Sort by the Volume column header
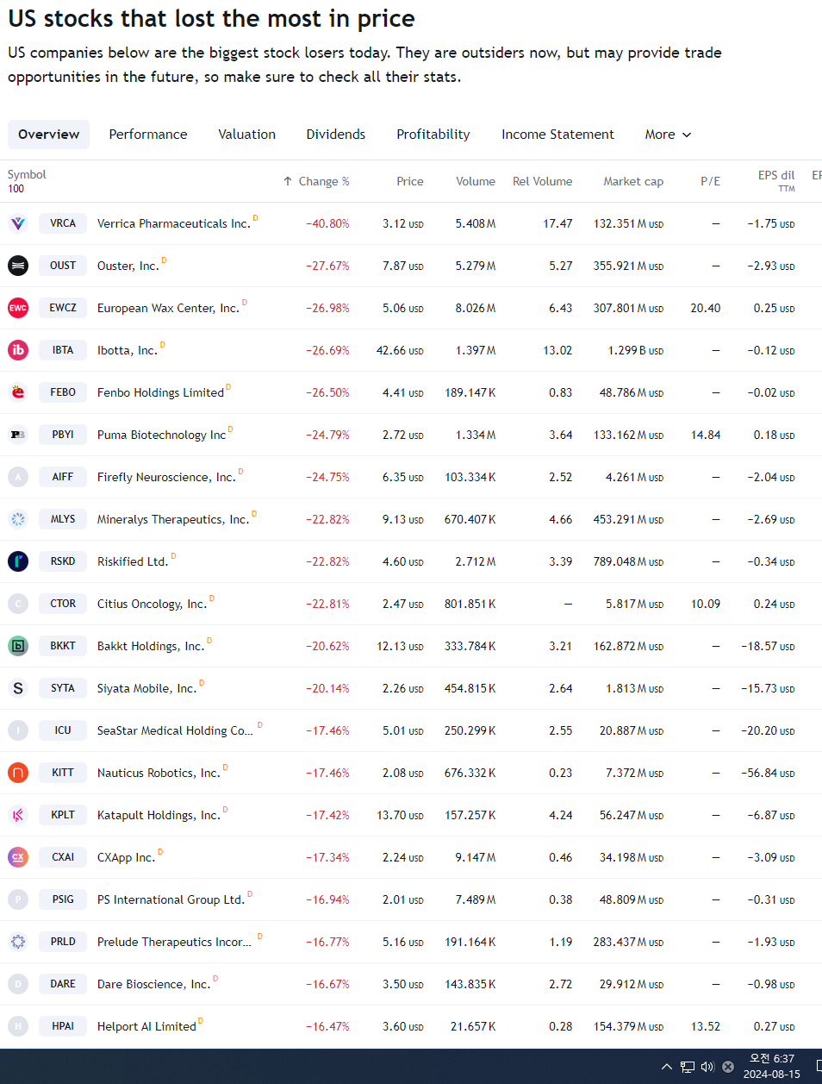The width and height of the screenshot is (822, 1084). [476, 181]
